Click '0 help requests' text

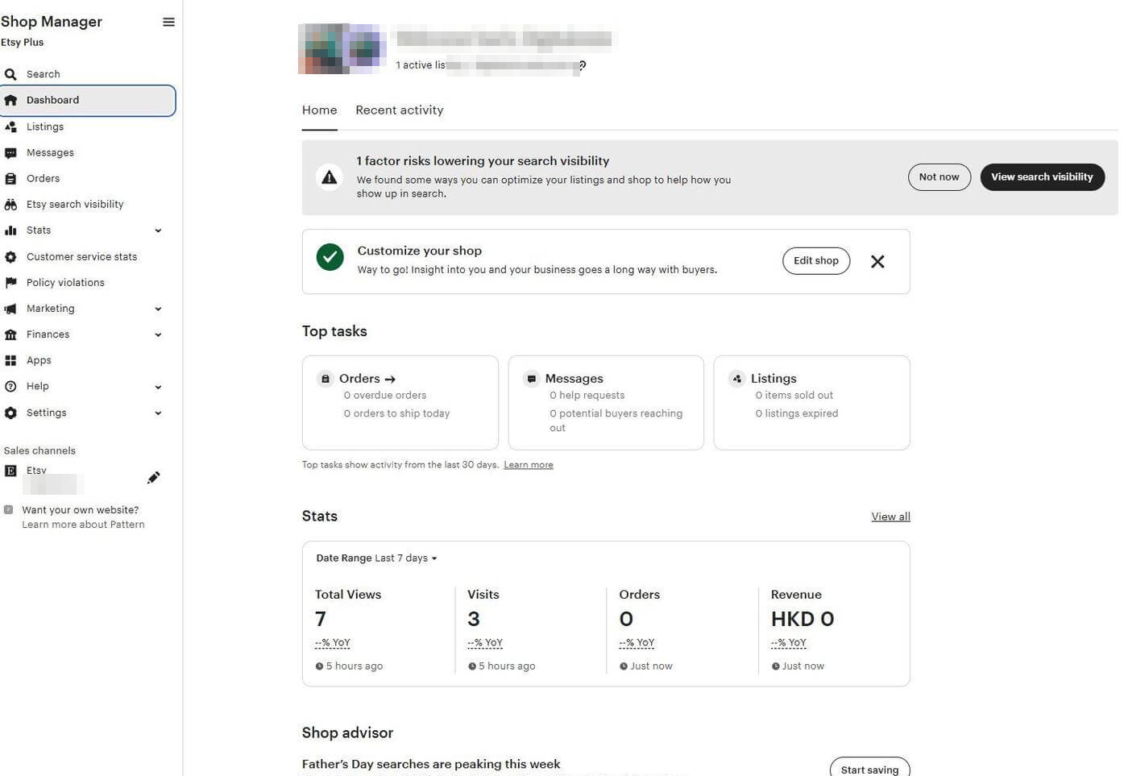pos(587,396)
